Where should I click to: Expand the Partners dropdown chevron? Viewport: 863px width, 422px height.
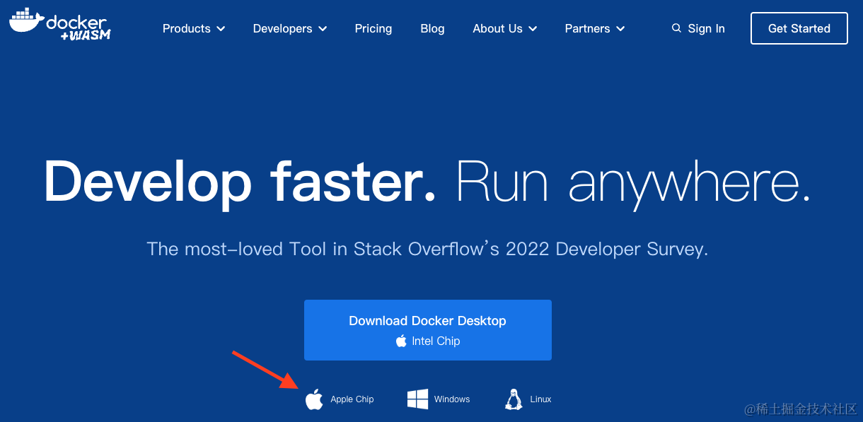[x=620, y=29]
